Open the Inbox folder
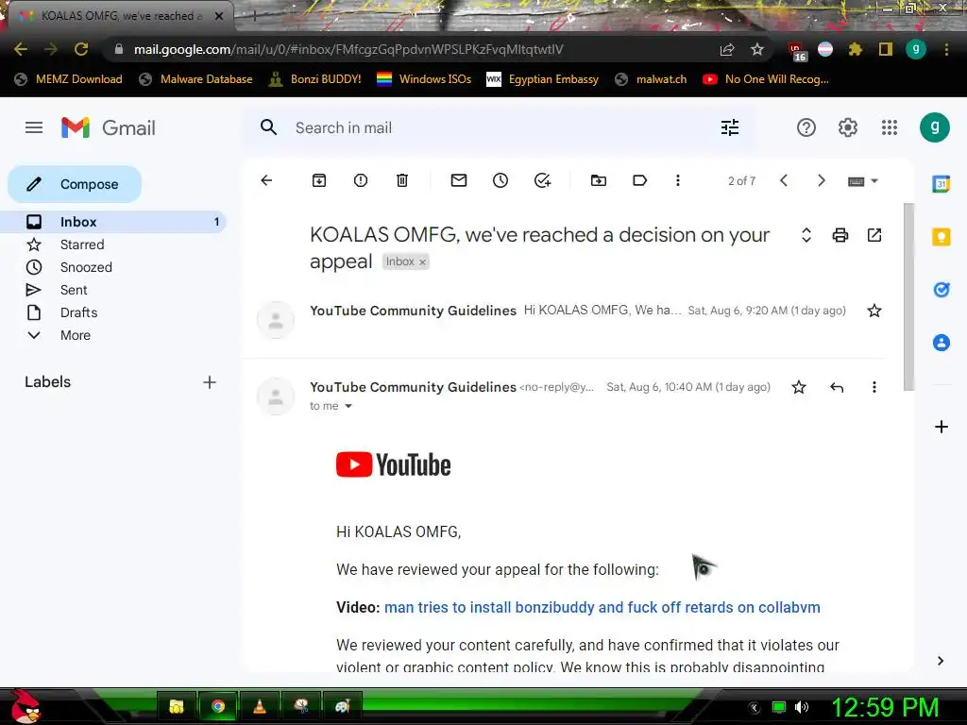Screen dimensions: 967x725 click(113, 222)
